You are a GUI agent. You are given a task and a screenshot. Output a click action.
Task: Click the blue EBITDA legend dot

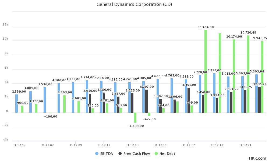[x=97, y=154]
